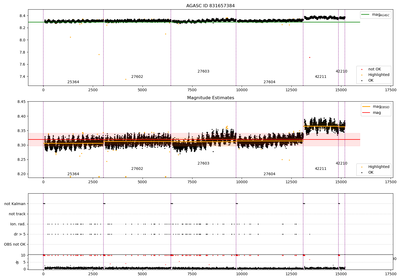The width and height of the screenshot is (401, 280).
Task: Click the "not Kalman" axis label
Action: pos(15,204)
